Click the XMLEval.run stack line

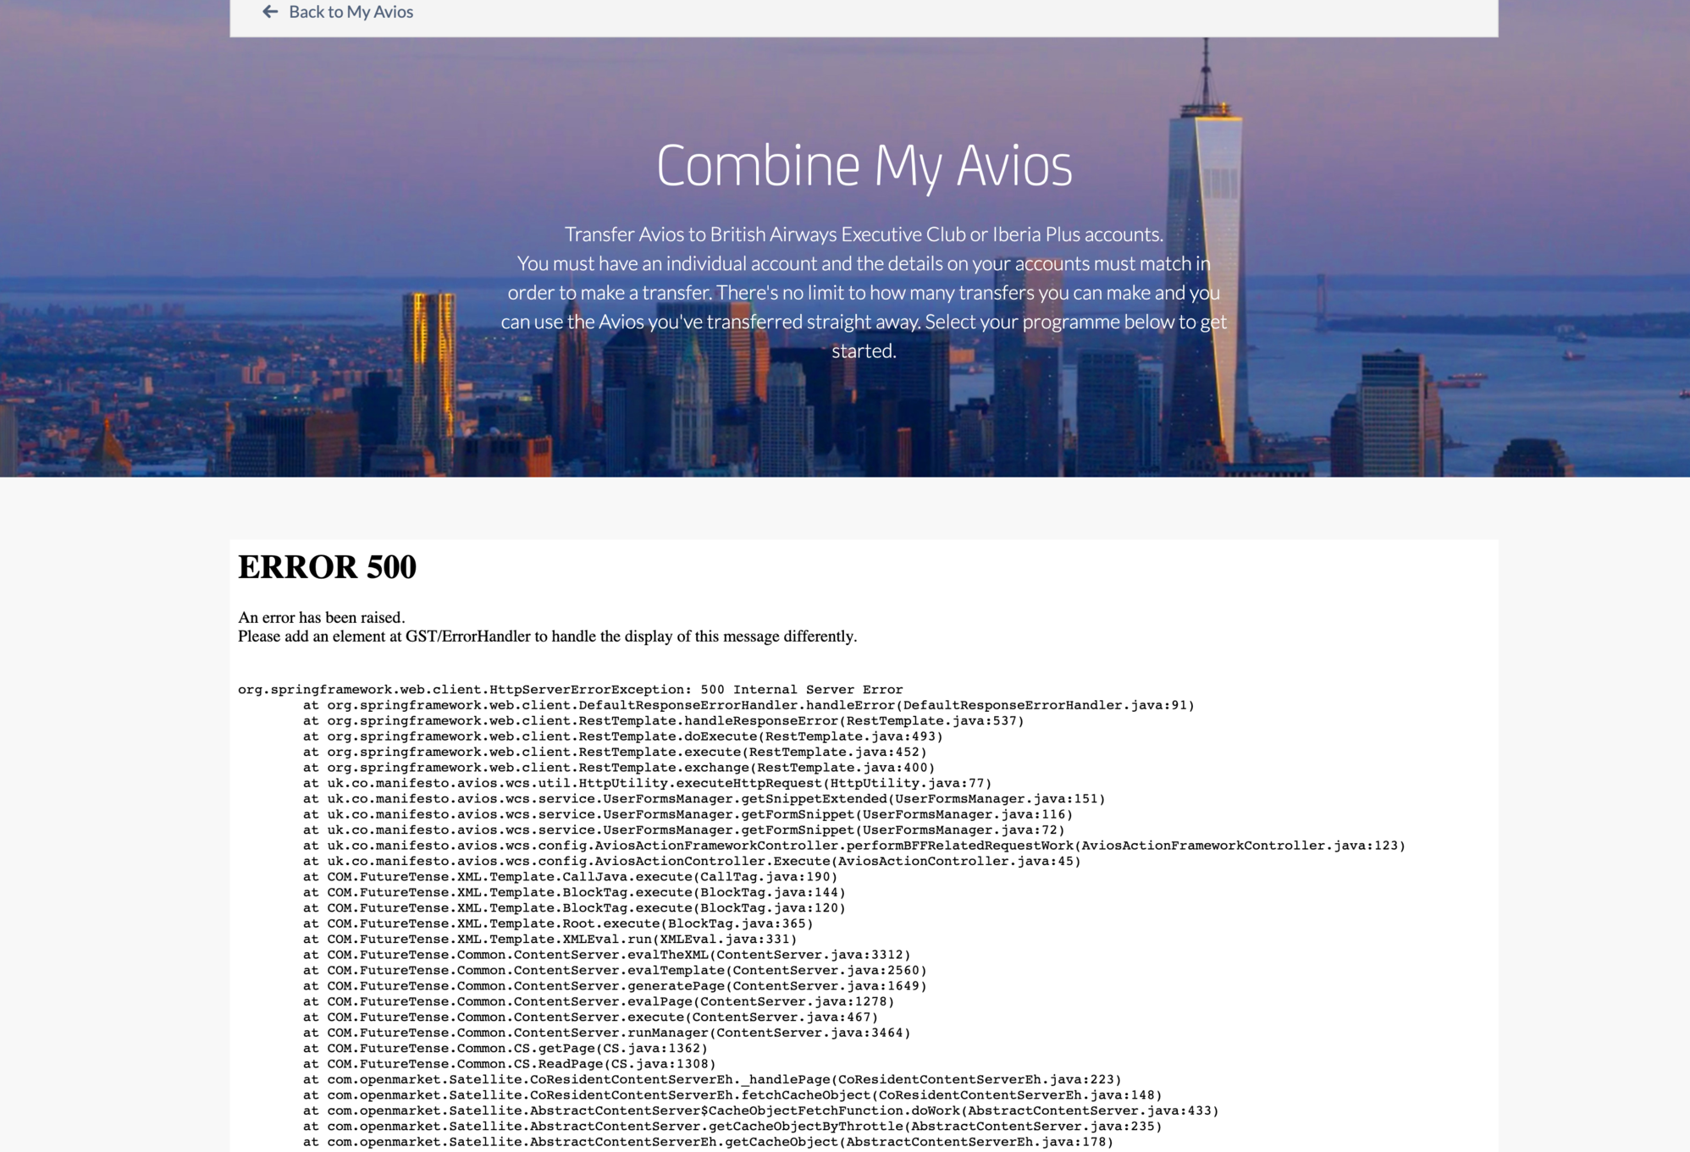point(550,940)
